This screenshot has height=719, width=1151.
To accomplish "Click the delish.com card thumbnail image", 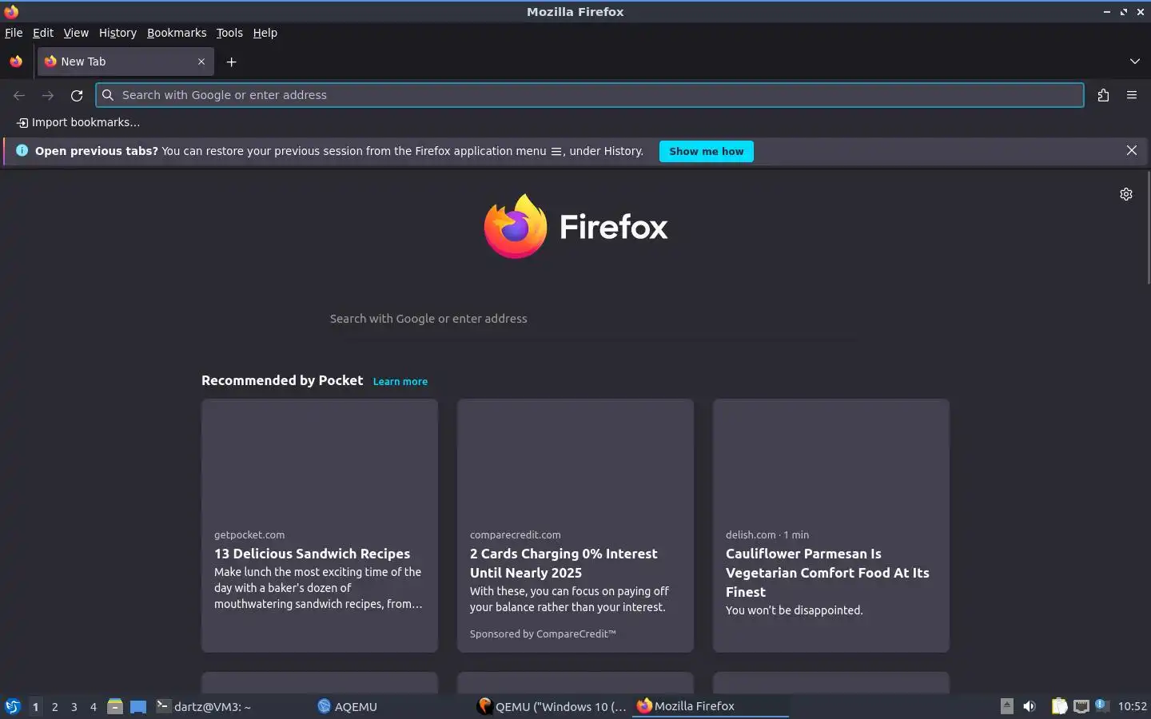I will (831, 459).
